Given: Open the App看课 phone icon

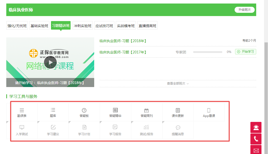Looking at the screenshot, I should tap(209, 110).
